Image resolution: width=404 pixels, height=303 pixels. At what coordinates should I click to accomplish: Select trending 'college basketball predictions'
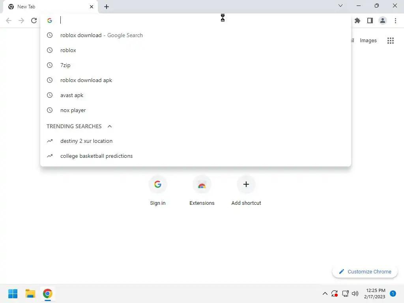(196, 156)
